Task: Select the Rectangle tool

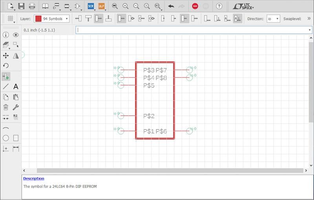Action: click(16, 138)
